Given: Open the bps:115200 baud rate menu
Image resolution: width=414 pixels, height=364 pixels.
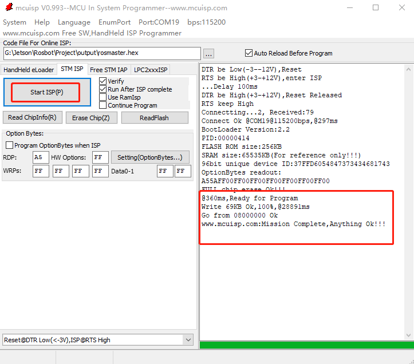Looking at the screenshot, I should (x=206, y=22).
